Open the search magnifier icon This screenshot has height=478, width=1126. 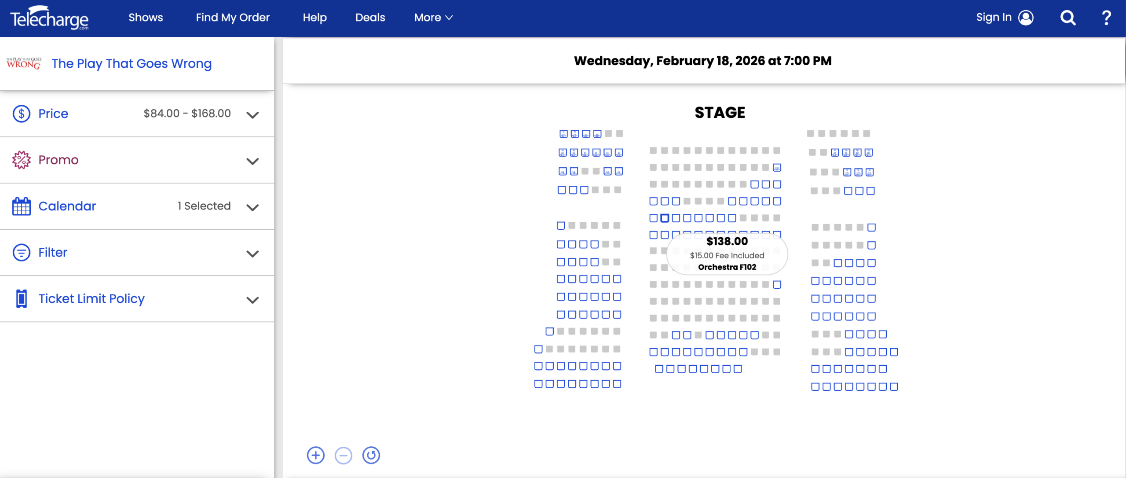click(1068, 18)
